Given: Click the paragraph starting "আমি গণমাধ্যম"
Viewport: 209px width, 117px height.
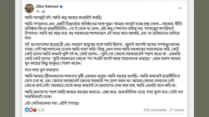Looking at the screenshot, I should 104,31.
